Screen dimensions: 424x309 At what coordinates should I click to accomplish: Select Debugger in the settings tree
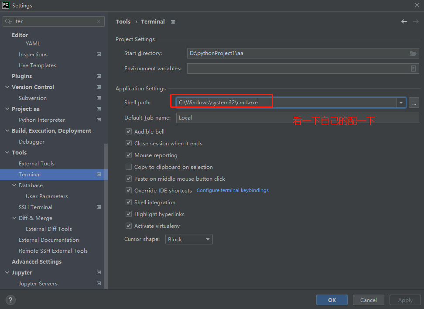click(x=32, y=141)
